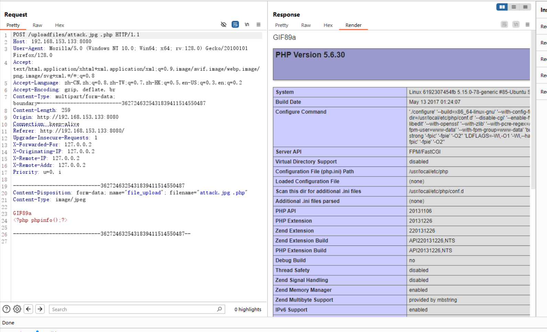Click the Zend Extension Build value API220131226,NTS
The image size is (547, 332).
(432, 241)
